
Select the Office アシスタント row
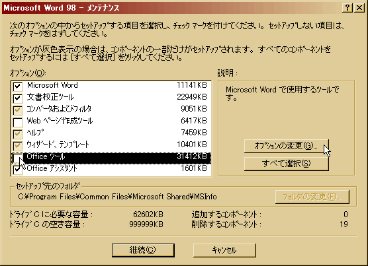[111, 168]
